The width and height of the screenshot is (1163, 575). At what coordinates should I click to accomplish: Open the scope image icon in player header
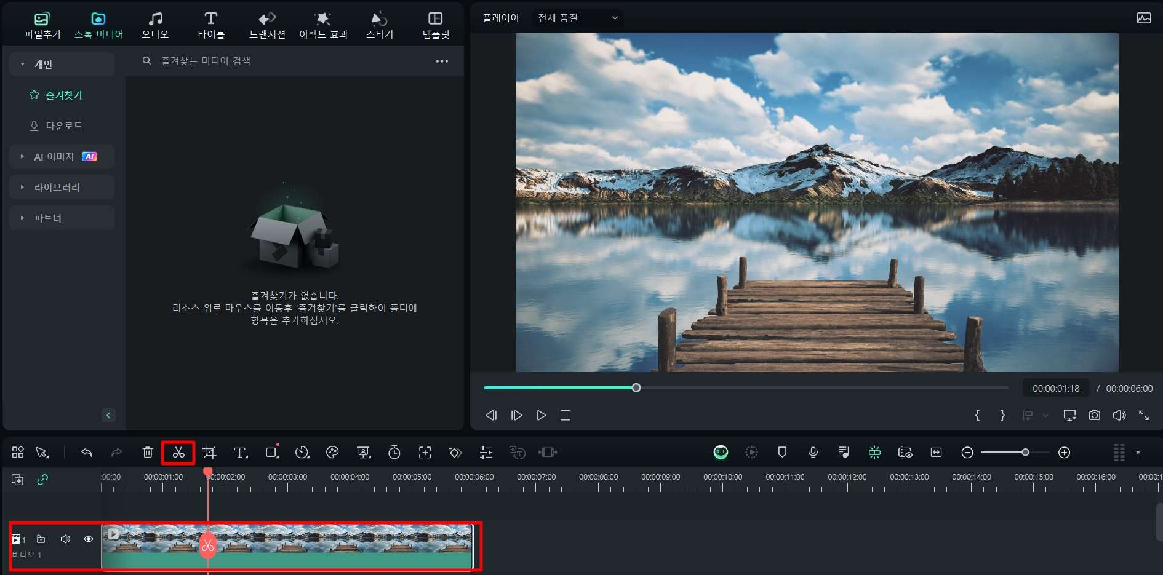pyautogui.click(x=1144, y=18)
